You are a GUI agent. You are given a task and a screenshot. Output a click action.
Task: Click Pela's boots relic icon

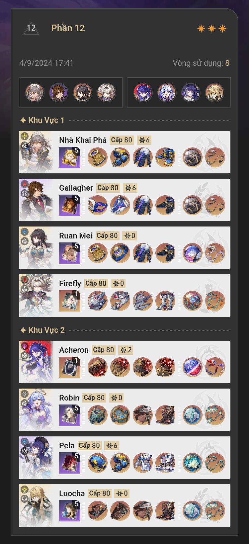[165, 463]
